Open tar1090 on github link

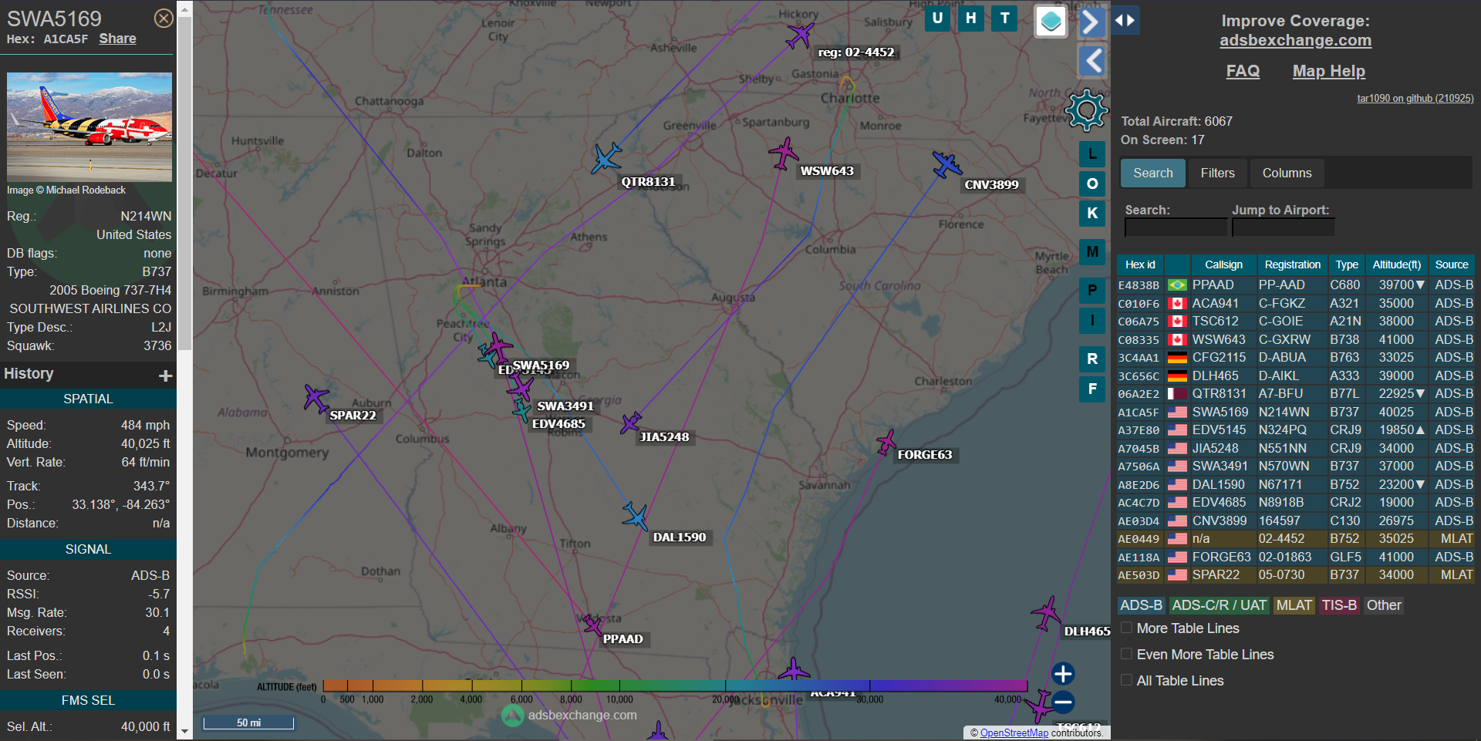click(x=1415, y=98)
